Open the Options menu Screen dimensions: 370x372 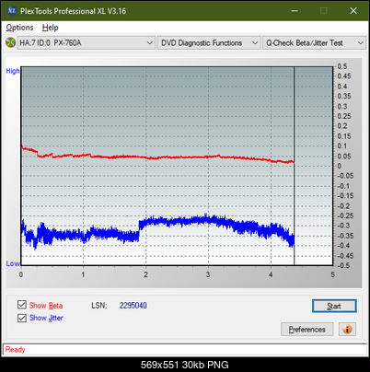[x=19, y=28]
